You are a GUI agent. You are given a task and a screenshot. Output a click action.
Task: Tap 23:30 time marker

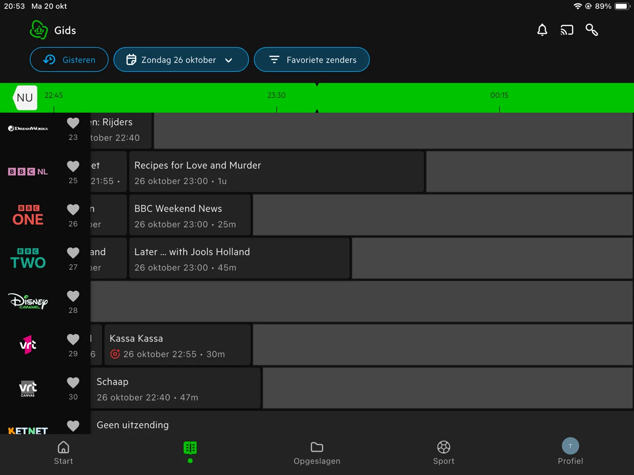(x=276, y=95)
